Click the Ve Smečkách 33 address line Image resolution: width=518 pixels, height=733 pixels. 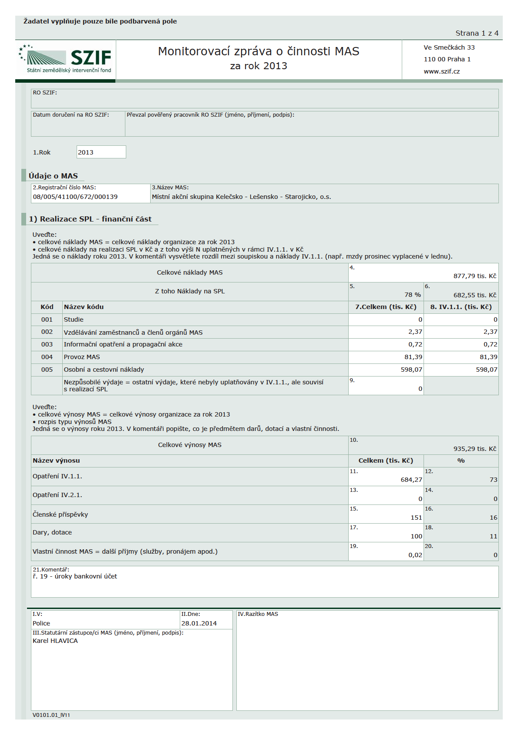449,47
